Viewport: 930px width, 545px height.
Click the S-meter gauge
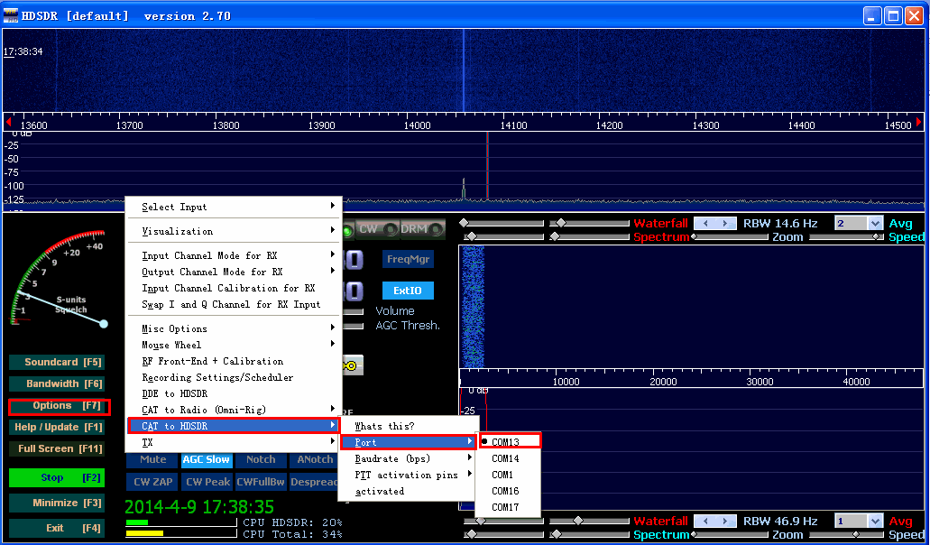click(58, 279)
